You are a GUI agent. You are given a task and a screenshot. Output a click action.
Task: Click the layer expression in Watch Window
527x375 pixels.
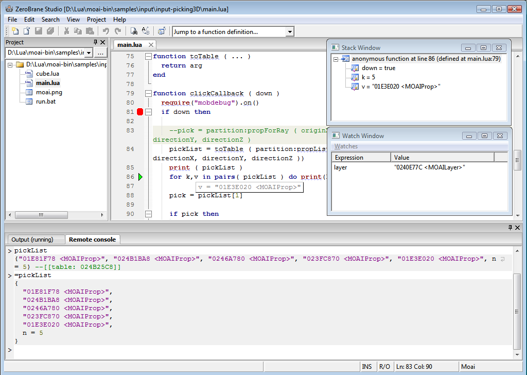(341, 167)
